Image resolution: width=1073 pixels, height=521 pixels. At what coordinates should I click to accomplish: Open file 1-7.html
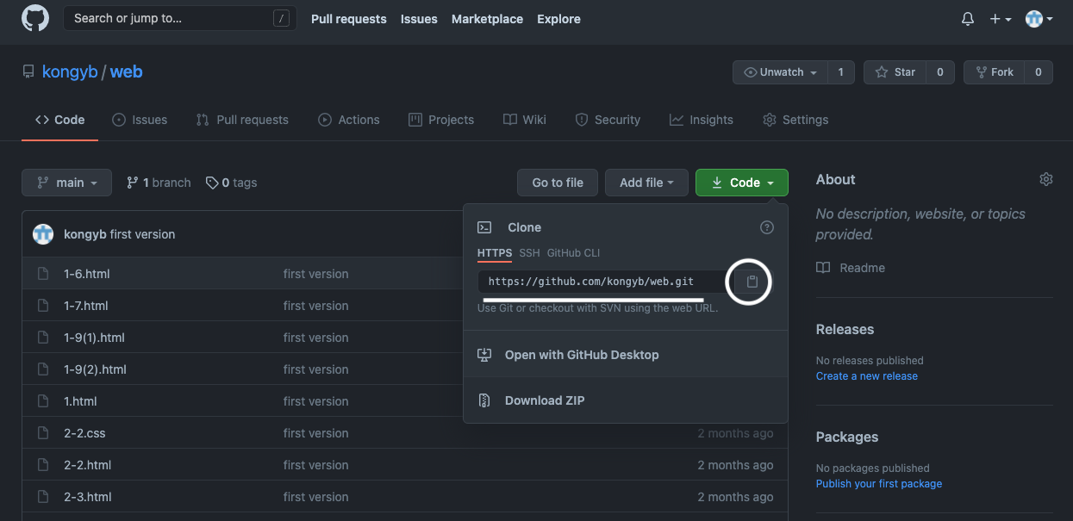point(86,306)
